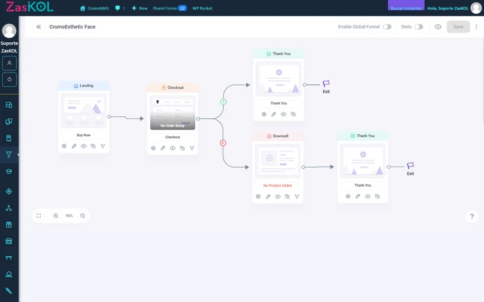This screenshot has width=484, height=302.
Task: Open WP Rocket menu
Action: pos(202,8)
